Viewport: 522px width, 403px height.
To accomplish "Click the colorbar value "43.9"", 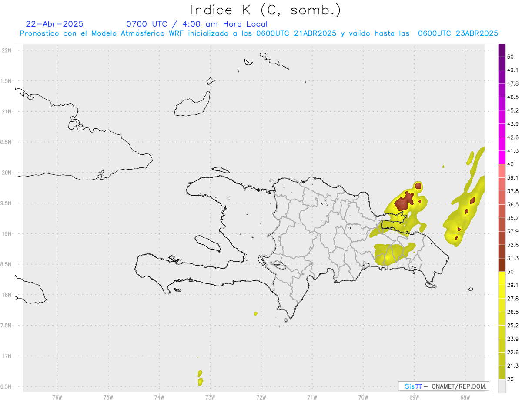I will click(513, 124).
